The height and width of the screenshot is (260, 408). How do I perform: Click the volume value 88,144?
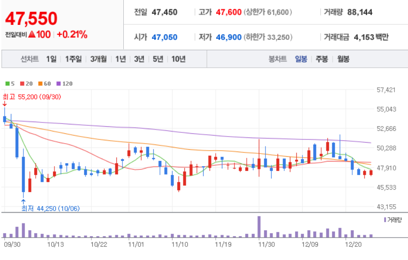tap(360, 12)
